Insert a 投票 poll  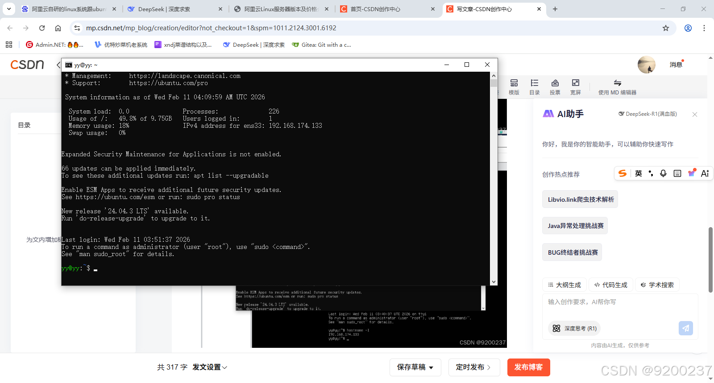point(555,87)
